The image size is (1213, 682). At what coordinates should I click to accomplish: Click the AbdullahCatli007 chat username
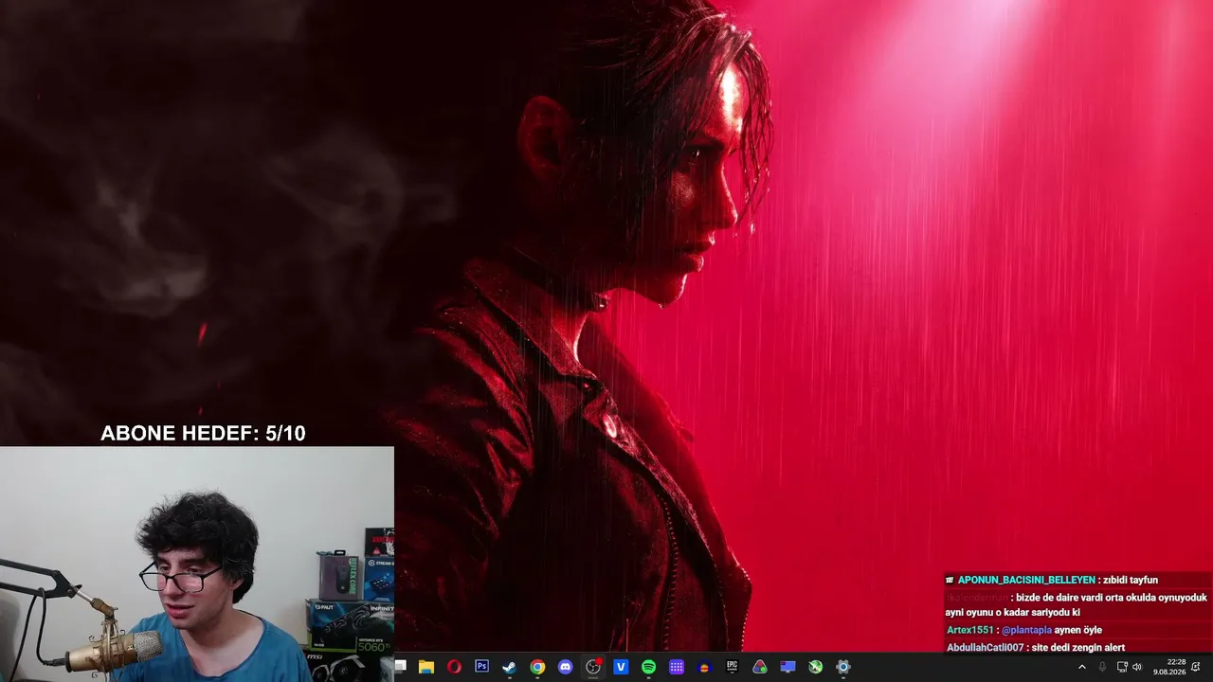[986, 647]
